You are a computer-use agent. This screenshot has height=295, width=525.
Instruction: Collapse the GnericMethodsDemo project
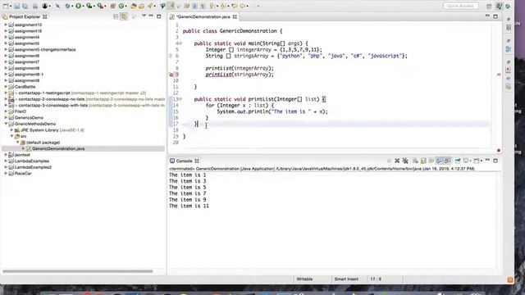6,124
